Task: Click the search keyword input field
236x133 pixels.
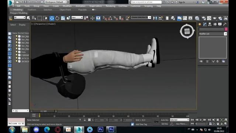Action: pos(146,2)
